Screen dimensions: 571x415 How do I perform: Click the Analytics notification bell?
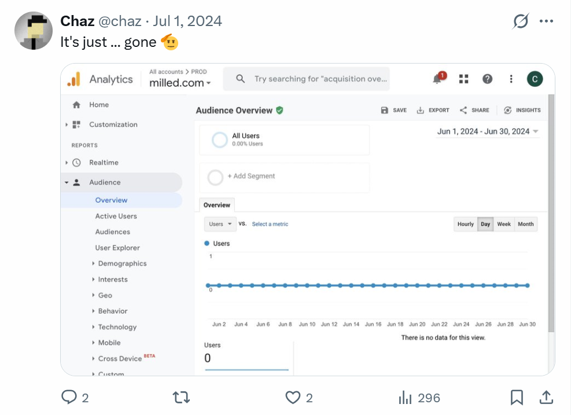(x=438, y=79)
